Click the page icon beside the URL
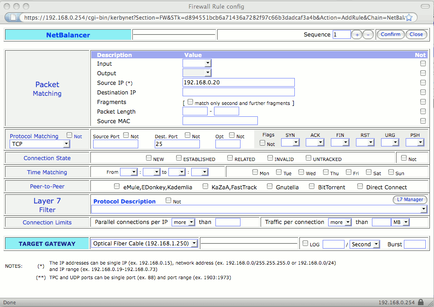Viewport: 434px width, 307px height. coord(13,17)
